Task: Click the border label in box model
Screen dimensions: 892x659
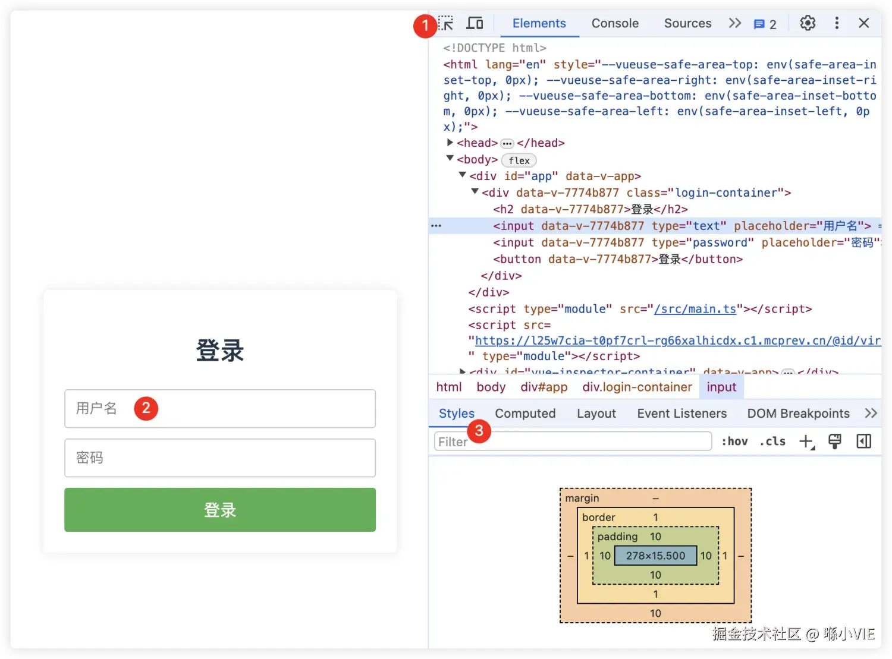Action: pyautogui.click(x=599, y=518)
